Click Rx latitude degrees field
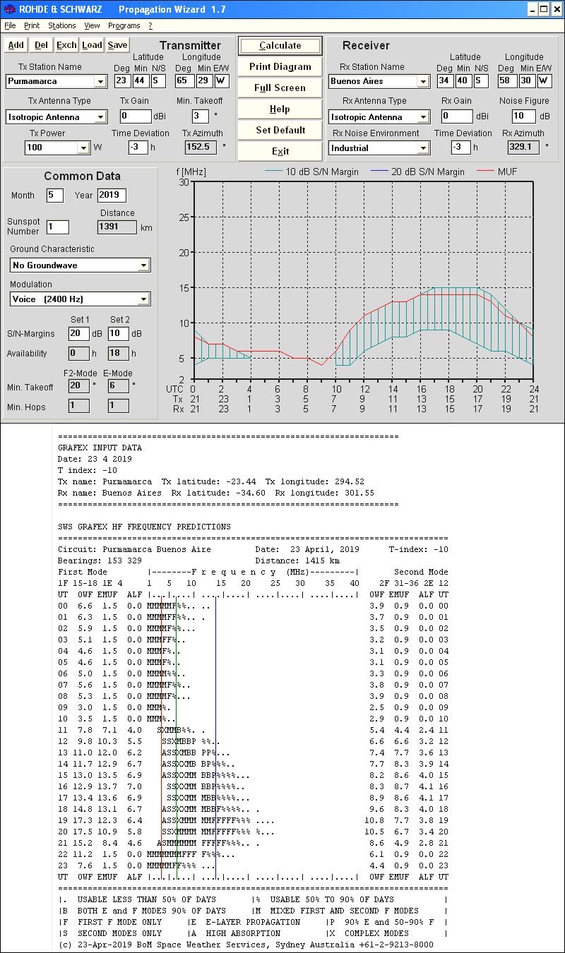The width and height of the screenshot is (565, 953). coord(445,80)
